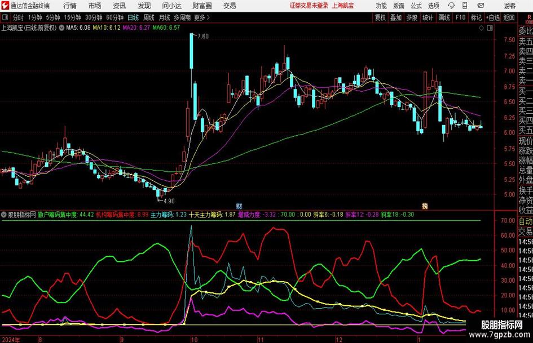533x343 pixels.
Task: Click the 通达信 red logo icon
Action: 5,6
